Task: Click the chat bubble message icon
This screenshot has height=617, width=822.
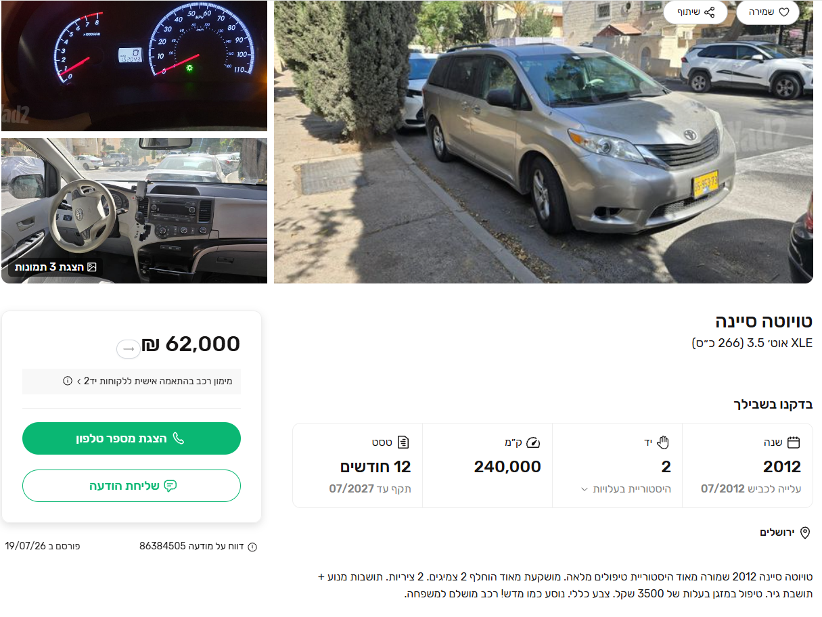Action: coord(170,486)
